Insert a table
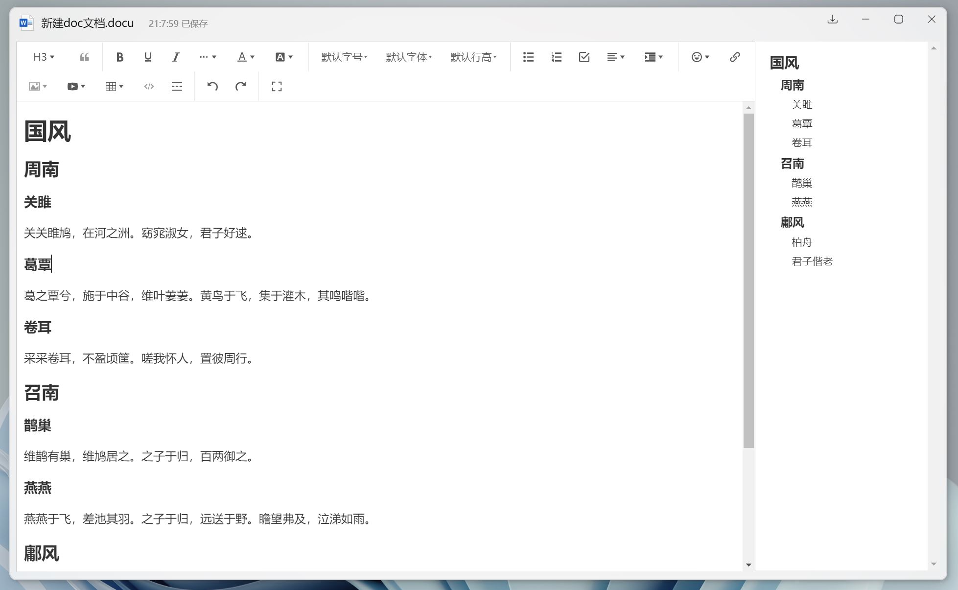The width and height of the screenshot is (958, 590). pyautogui.click(x=111, y=86)
